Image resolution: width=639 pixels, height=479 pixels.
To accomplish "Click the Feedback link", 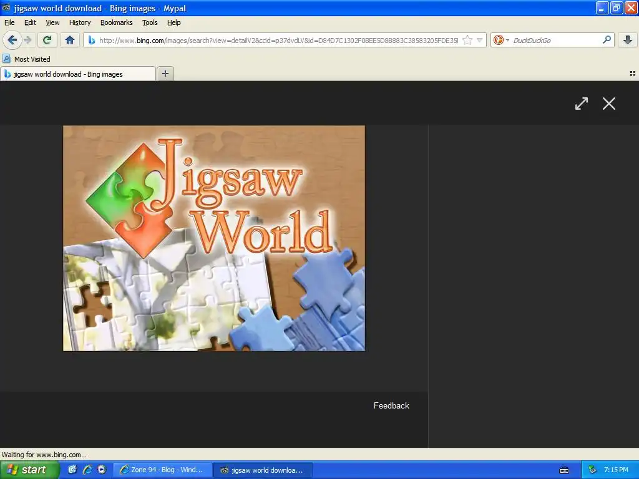I will pos(391,405).
